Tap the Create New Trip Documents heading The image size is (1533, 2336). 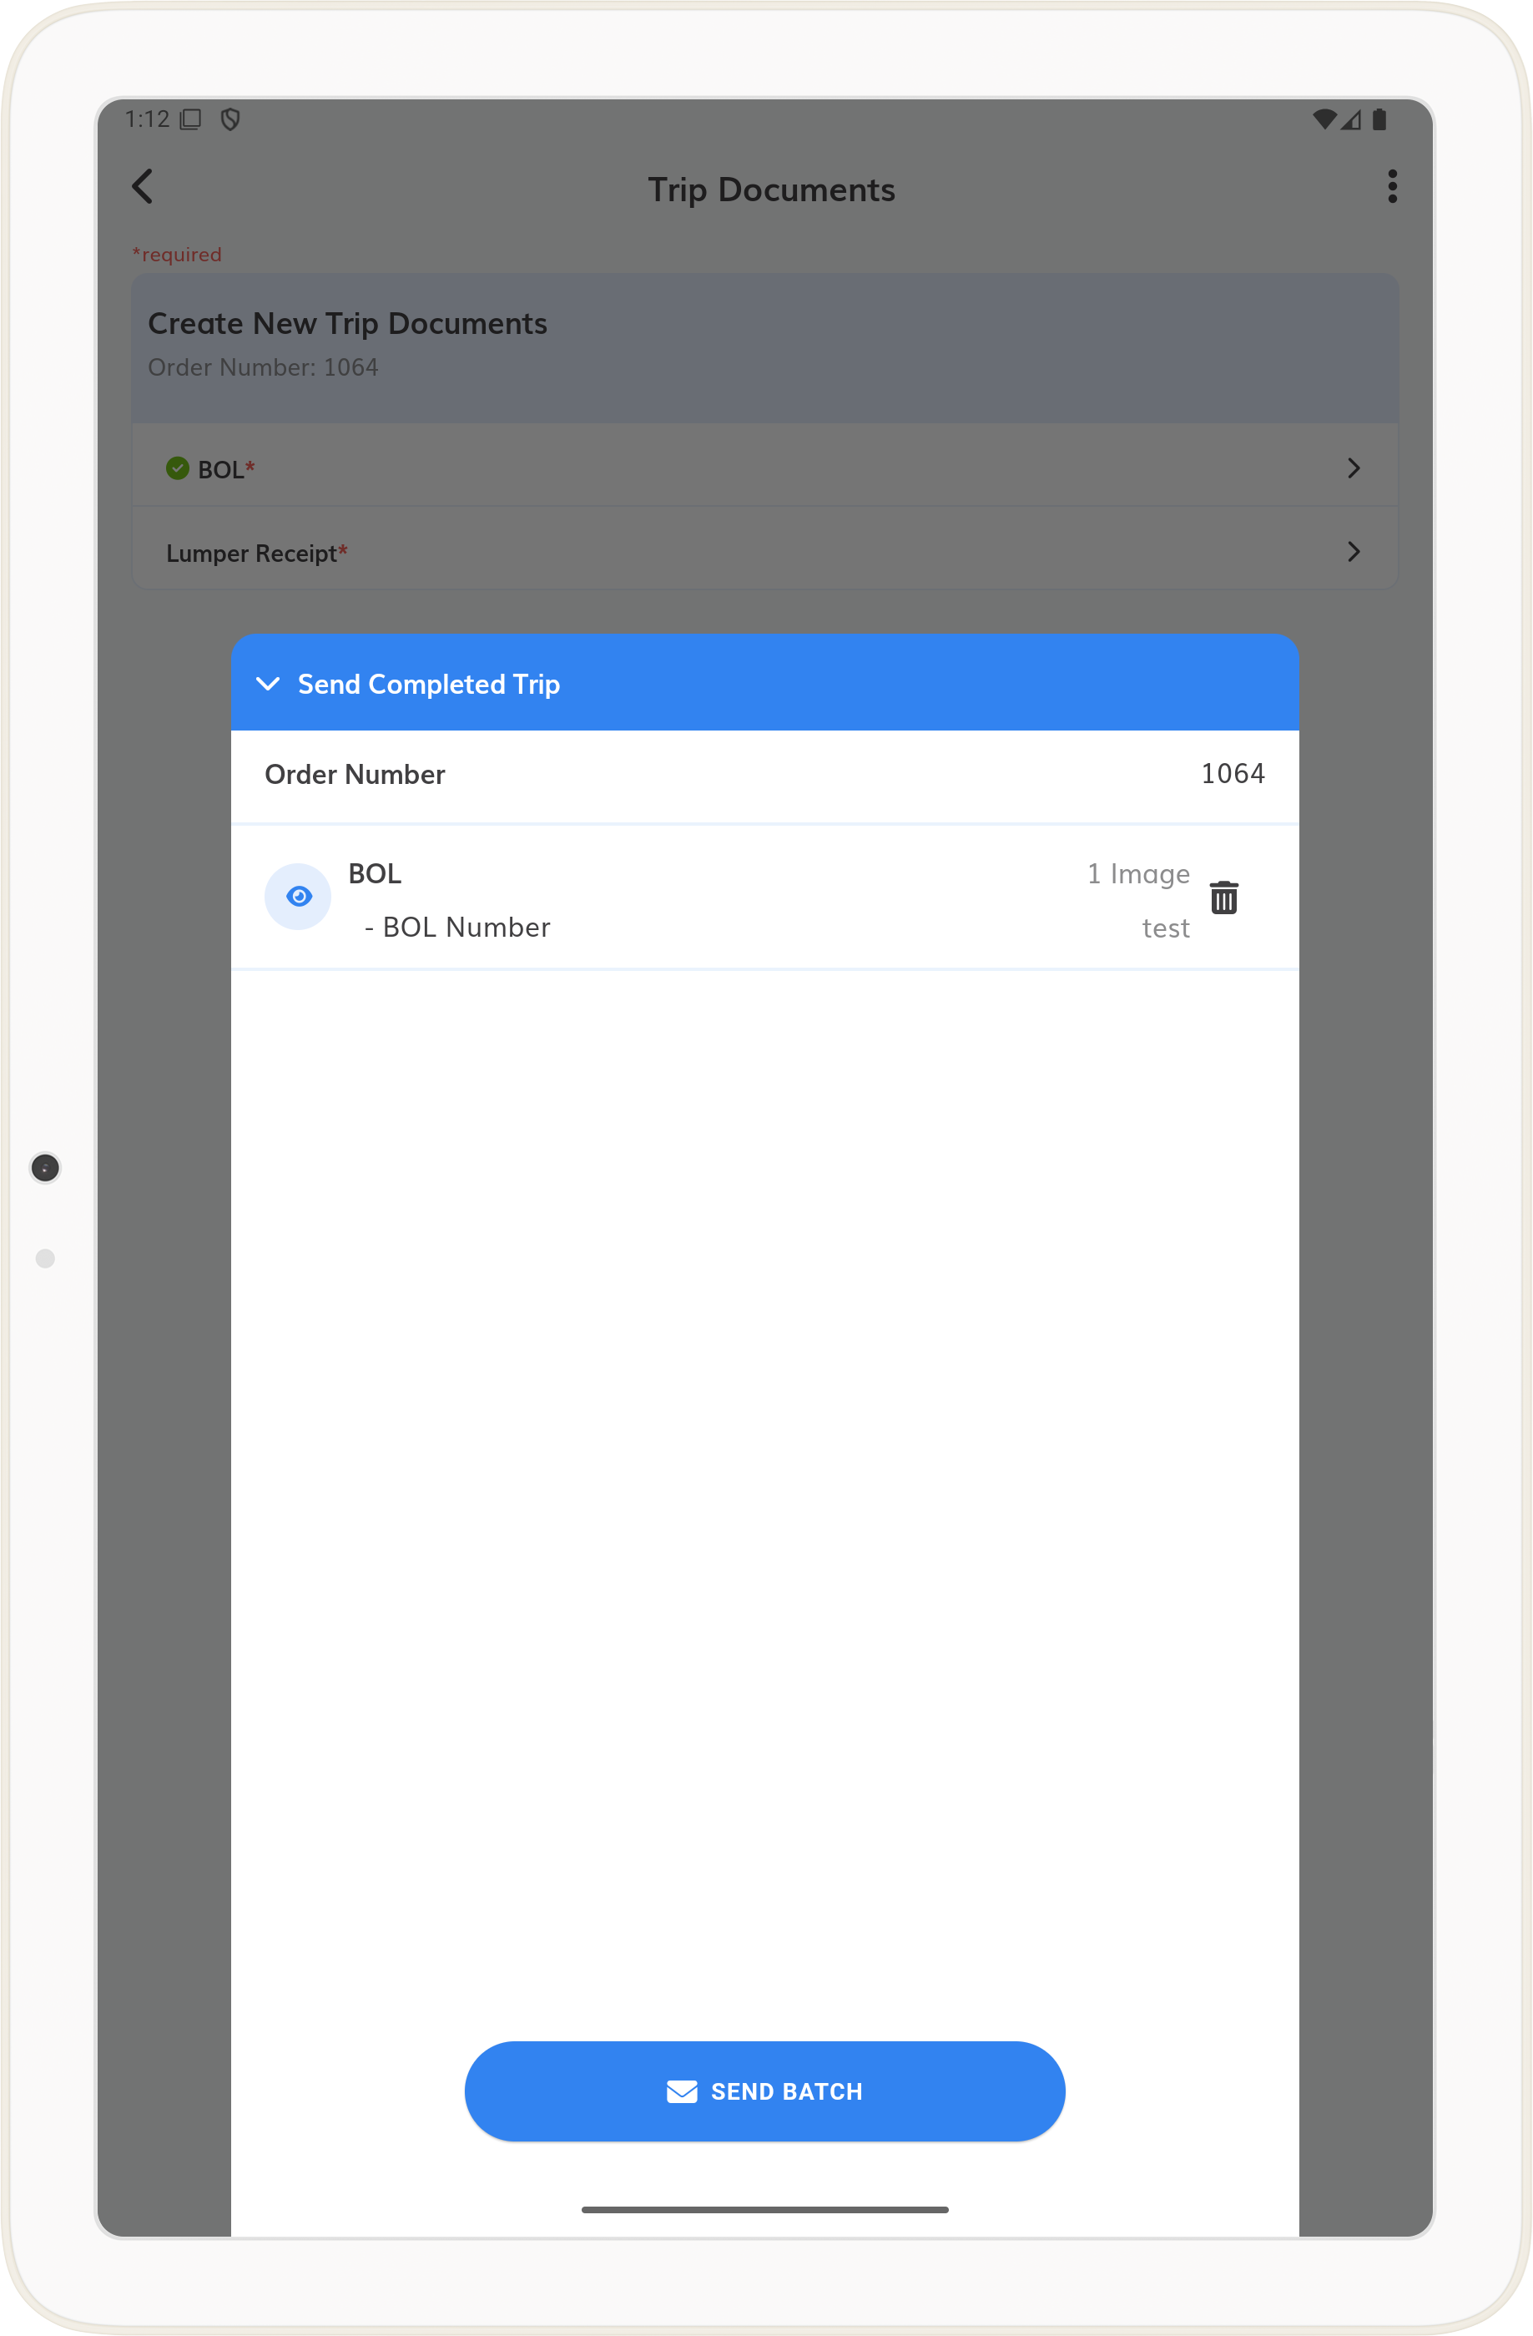point(347,324)
